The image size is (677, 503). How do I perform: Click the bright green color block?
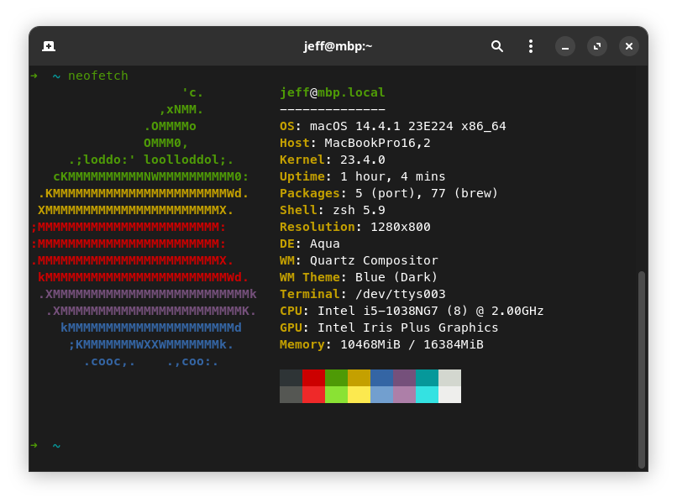[x=336, y=395]
